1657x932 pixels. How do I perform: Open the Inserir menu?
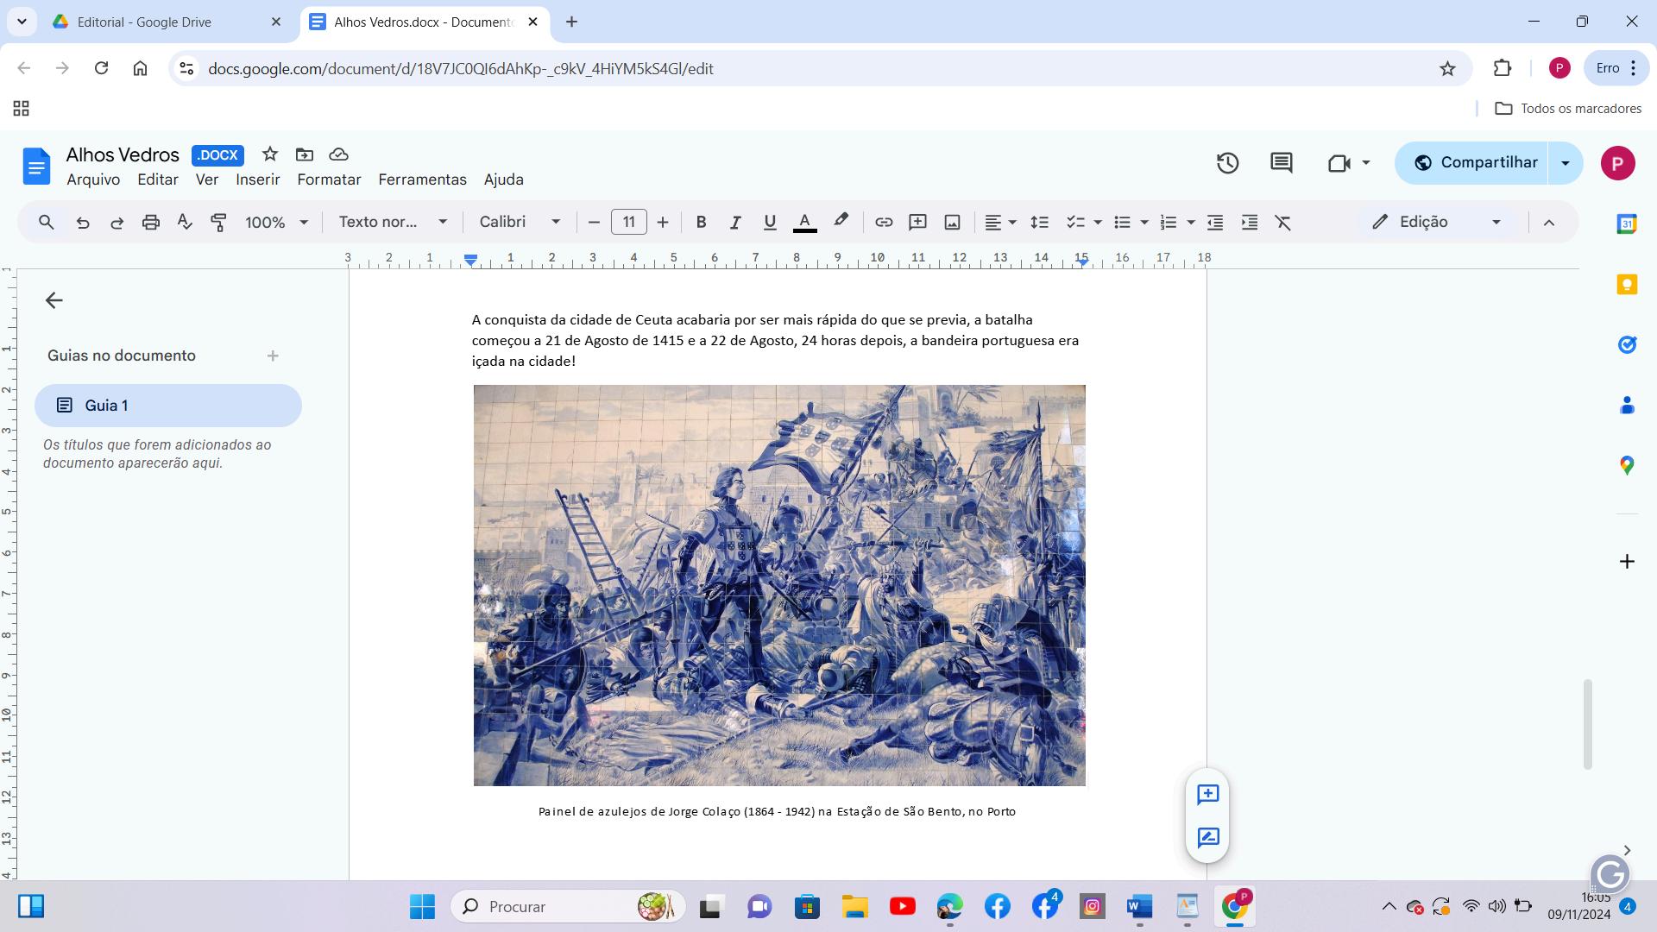(257, 179)
